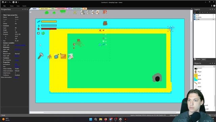
Task: Click the container create link
Action: coord(17,60)
